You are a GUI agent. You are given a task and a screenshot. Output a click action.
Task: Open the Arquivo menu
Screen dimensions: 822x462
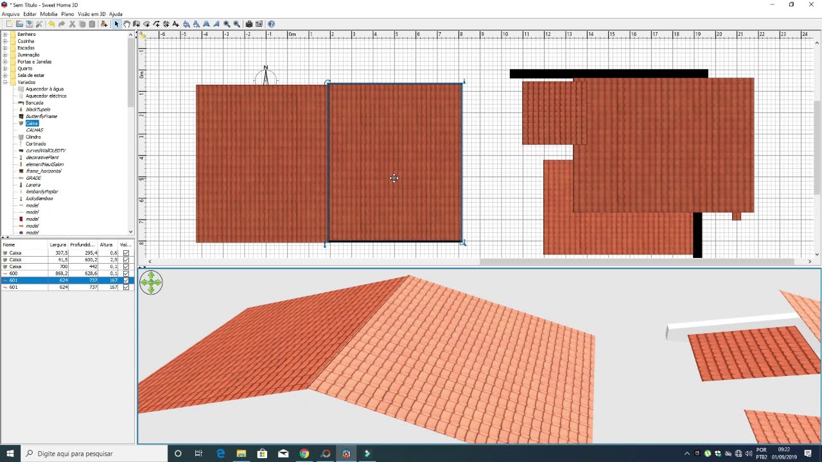[10, 13]
